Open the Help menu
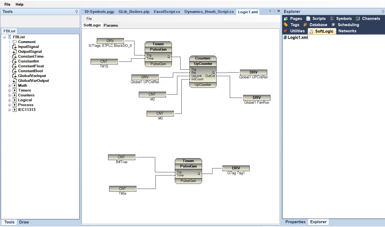Screen dimensions: 385x227 [19, 4]
